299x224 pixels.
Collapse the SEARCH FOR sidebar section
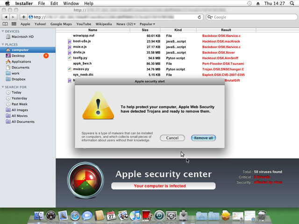point(3,87)
